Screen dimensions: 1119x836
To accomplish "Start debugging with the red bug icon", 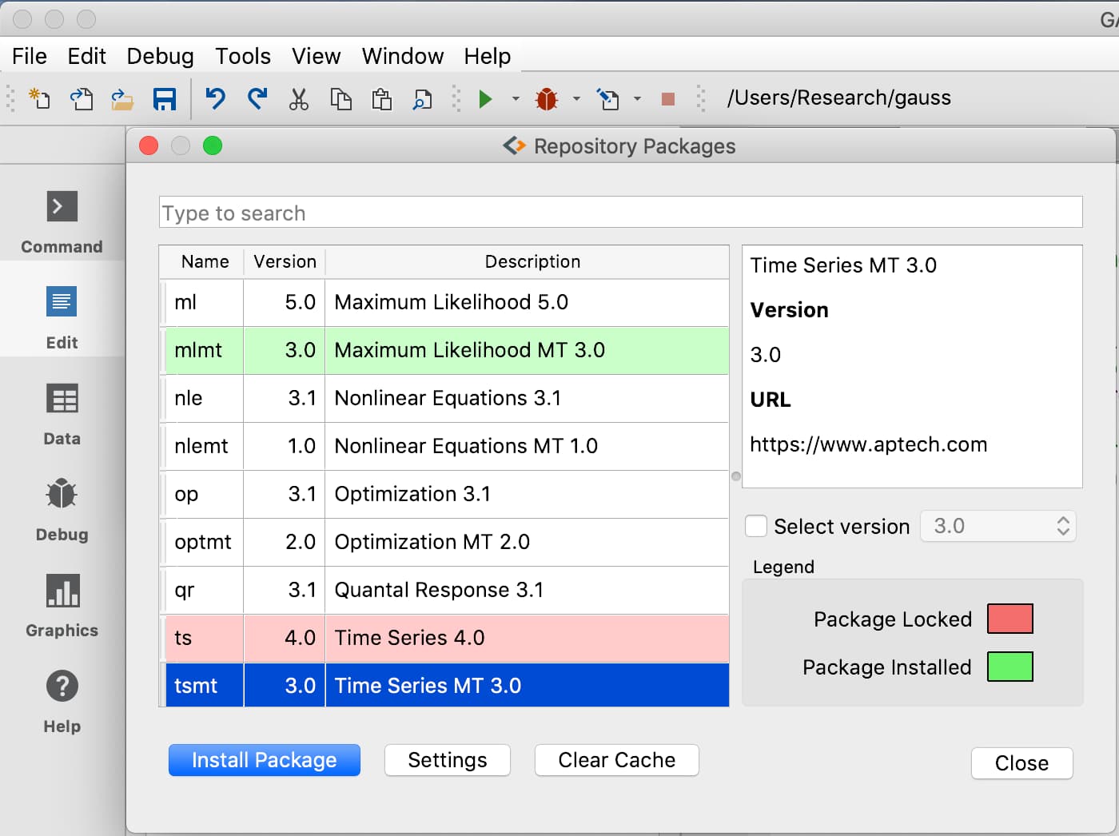I will click(x=547, y=99).
